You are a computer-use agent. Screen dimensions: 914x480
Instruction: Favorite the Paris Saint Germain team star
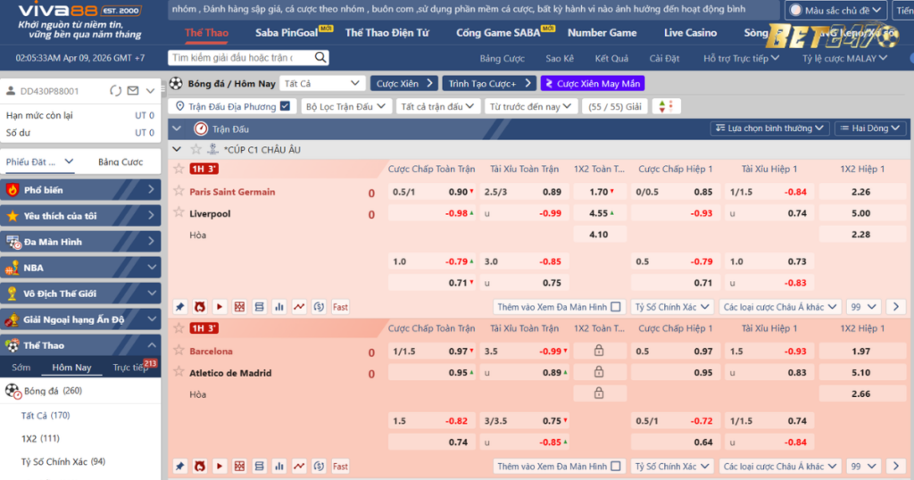(179, 192)
